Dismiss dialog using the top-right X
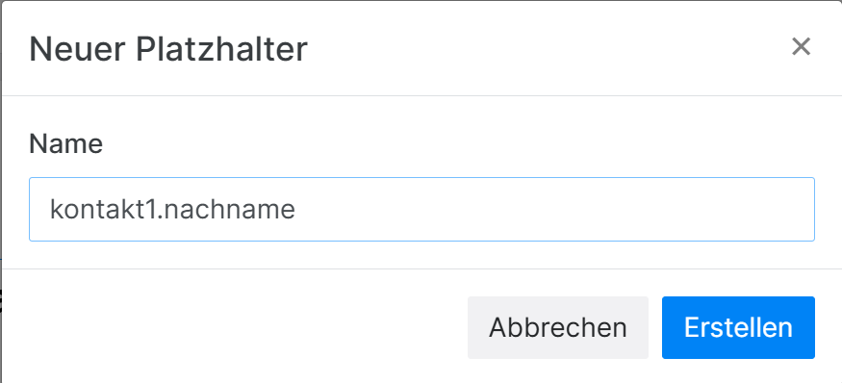The width and height of the screenshot is (842, 383). (801, 47)
